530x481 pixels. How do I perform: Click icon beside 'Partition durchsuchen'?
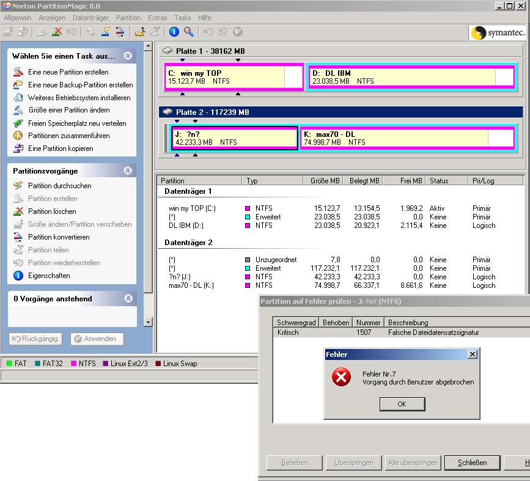18,186
